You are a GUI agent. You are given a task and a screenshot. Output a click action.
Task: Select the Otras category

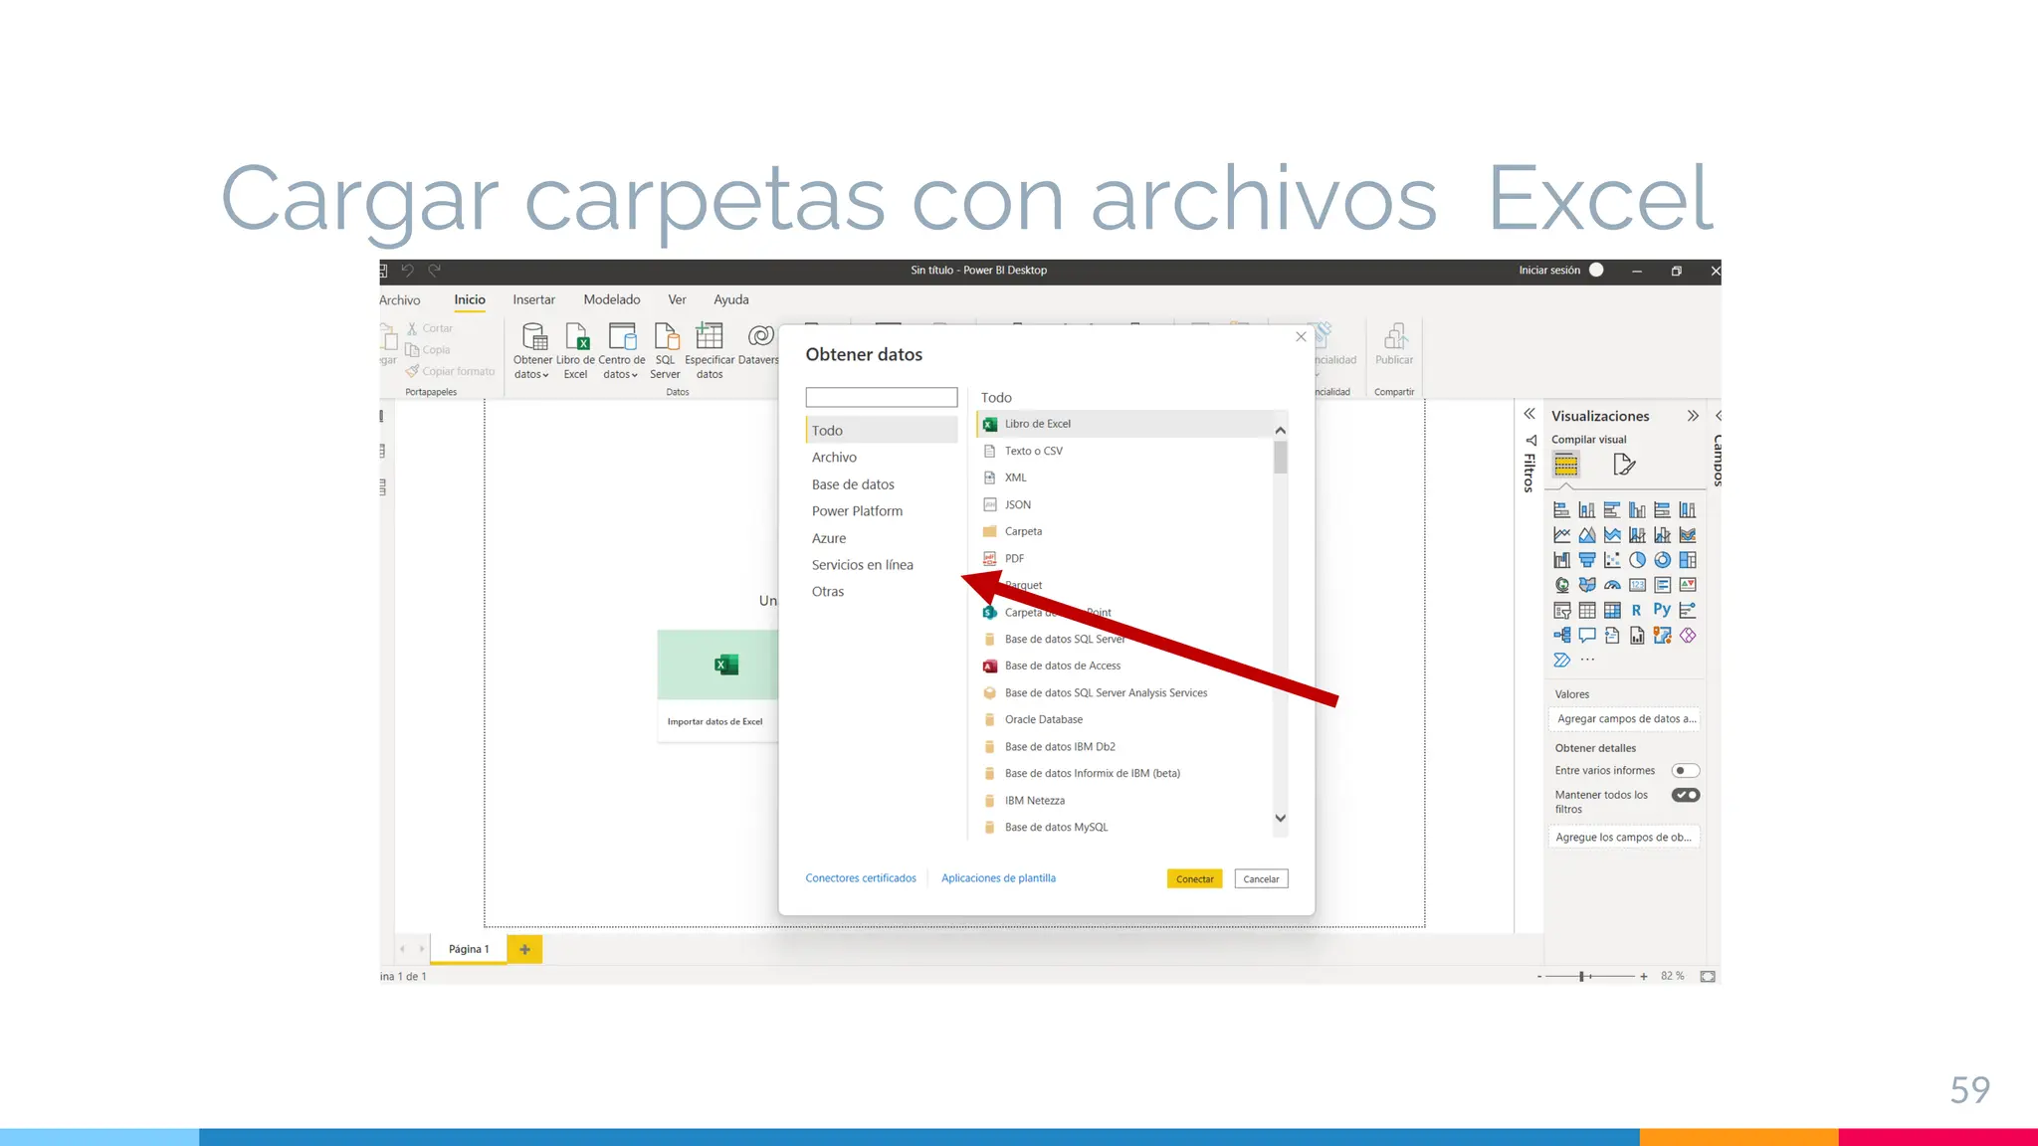tap(827, 592)
